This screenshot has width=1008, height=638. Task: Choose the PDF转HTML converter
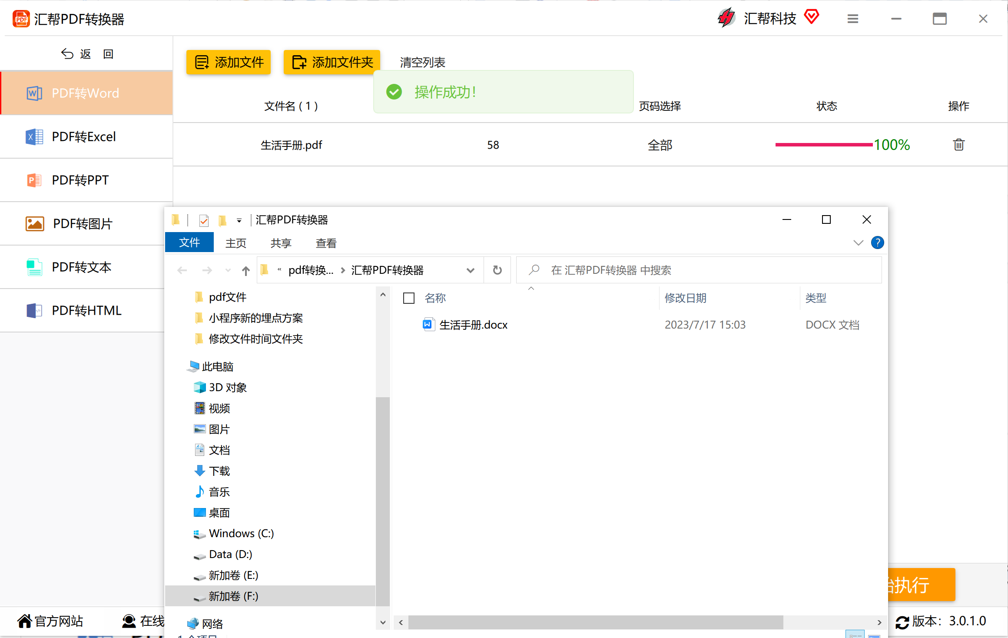[83, 310]
